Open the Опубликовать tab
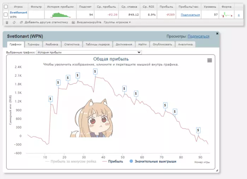The image size is (247, 179). 162,44
